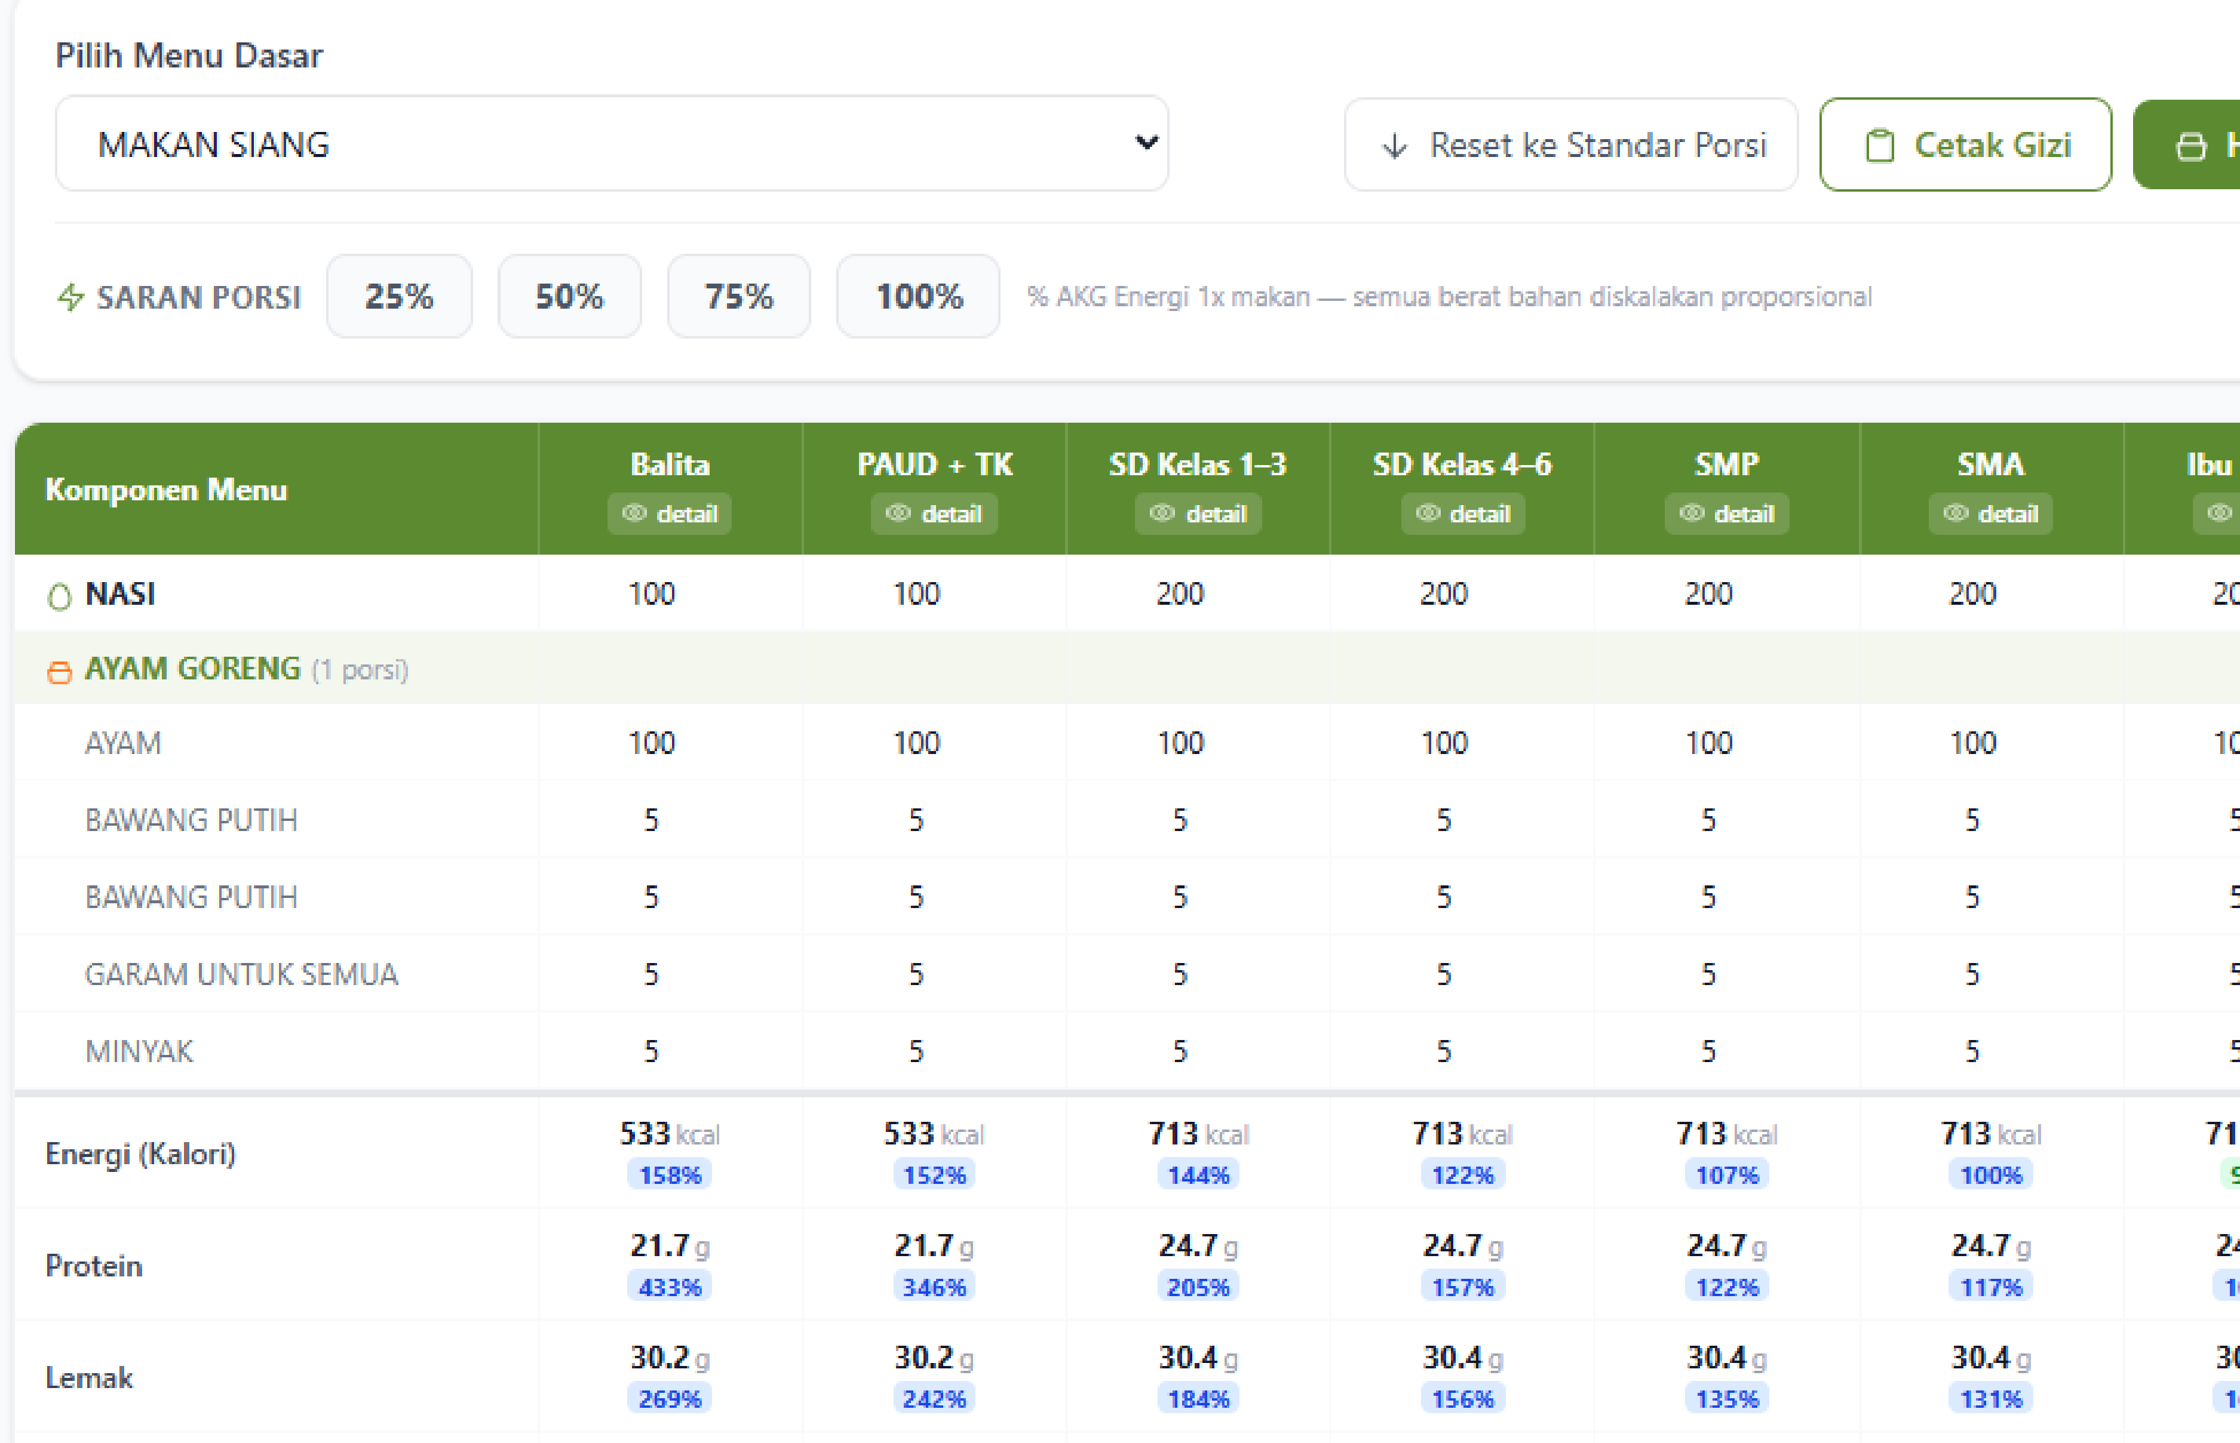Open the Pilih Menu Dasar dropdown
Image resolution: width=2240 pixels, height=1443 pixels.
tap(611, 143)
